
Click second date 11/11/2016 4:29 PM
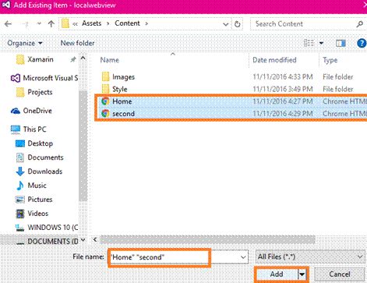tap(283, 114)
